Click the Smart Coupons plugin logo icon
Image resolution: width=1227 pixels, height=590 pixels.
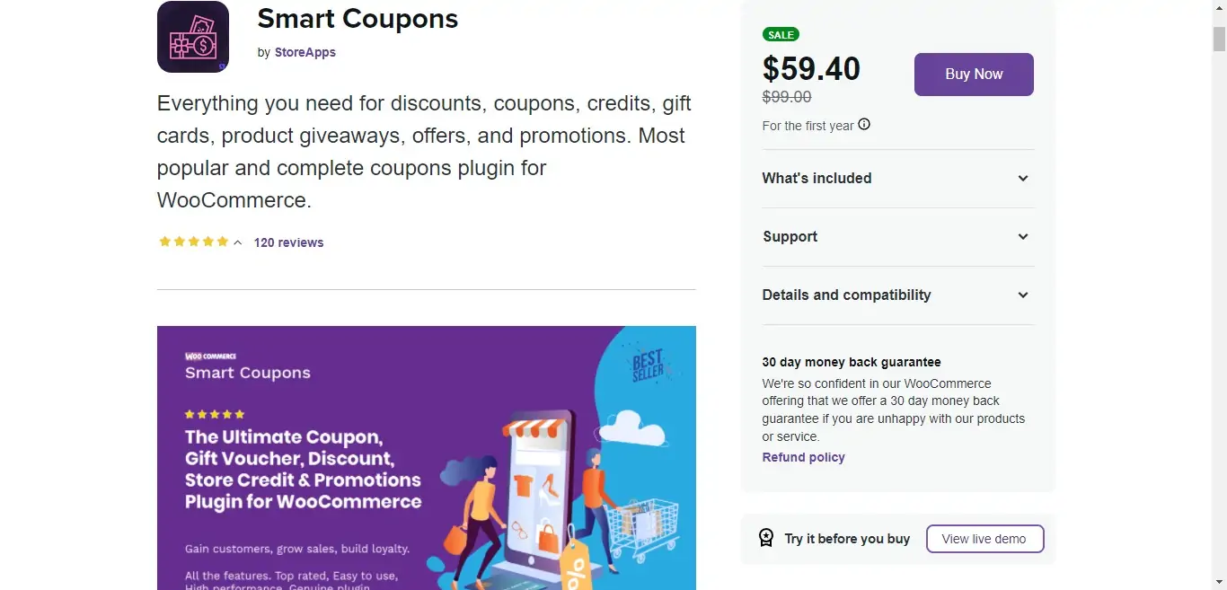[x=193, y=38]
